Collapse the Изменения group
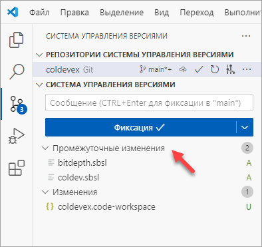This screenshot has height=247, width=262. click(45, 192)
